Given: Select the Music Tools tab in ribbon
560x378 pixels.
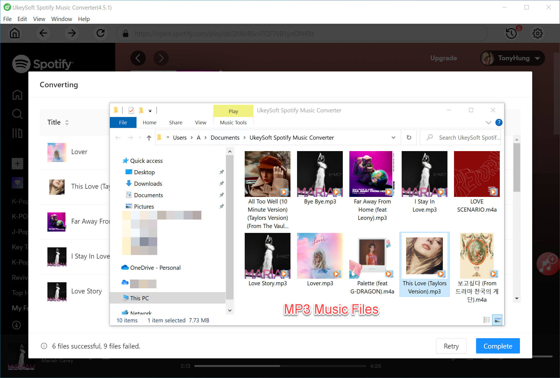Looking at the screenshot, I should [233, 123].
